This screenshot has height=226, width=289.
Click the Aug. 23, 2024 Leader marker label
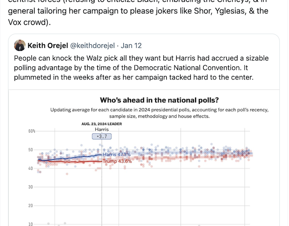click(102, 124)
